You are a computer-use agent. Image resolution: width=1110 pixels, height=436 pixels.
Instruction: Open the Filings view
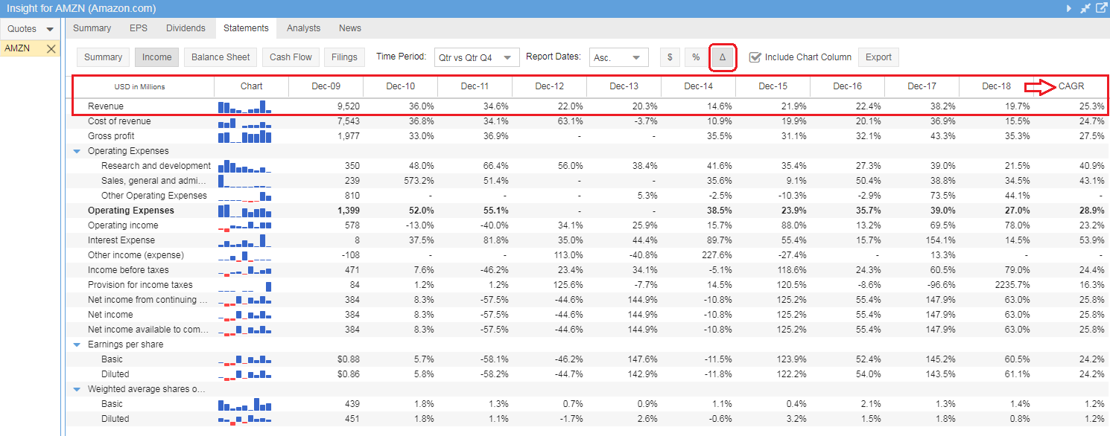344,57
